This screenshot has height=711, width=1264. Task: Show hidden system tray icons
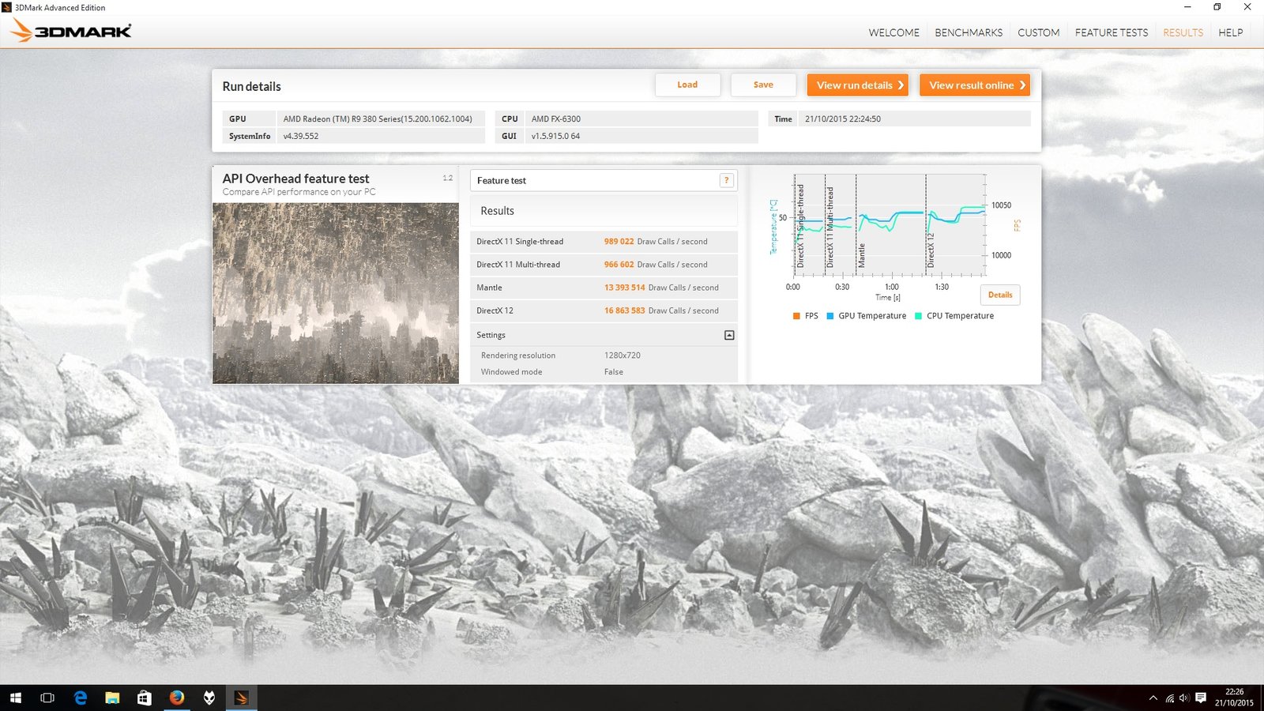(x=1153, y=698)
